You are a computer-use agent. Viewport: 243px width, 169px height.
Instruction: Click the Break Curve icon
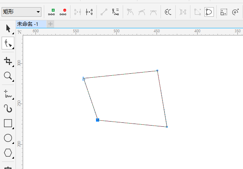click(x=89, y=12)
